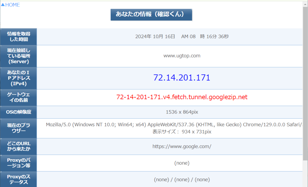The width and height of the screenshot is (308, 187).
Task: Click the https://www.google.com/ referrer URL
Action: point(182,146)
